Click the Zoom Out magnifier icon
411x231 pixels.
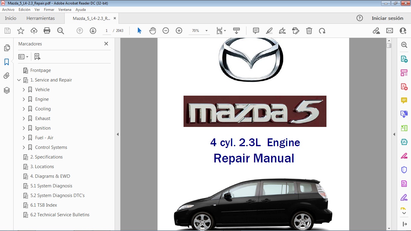tap(165, 30)
